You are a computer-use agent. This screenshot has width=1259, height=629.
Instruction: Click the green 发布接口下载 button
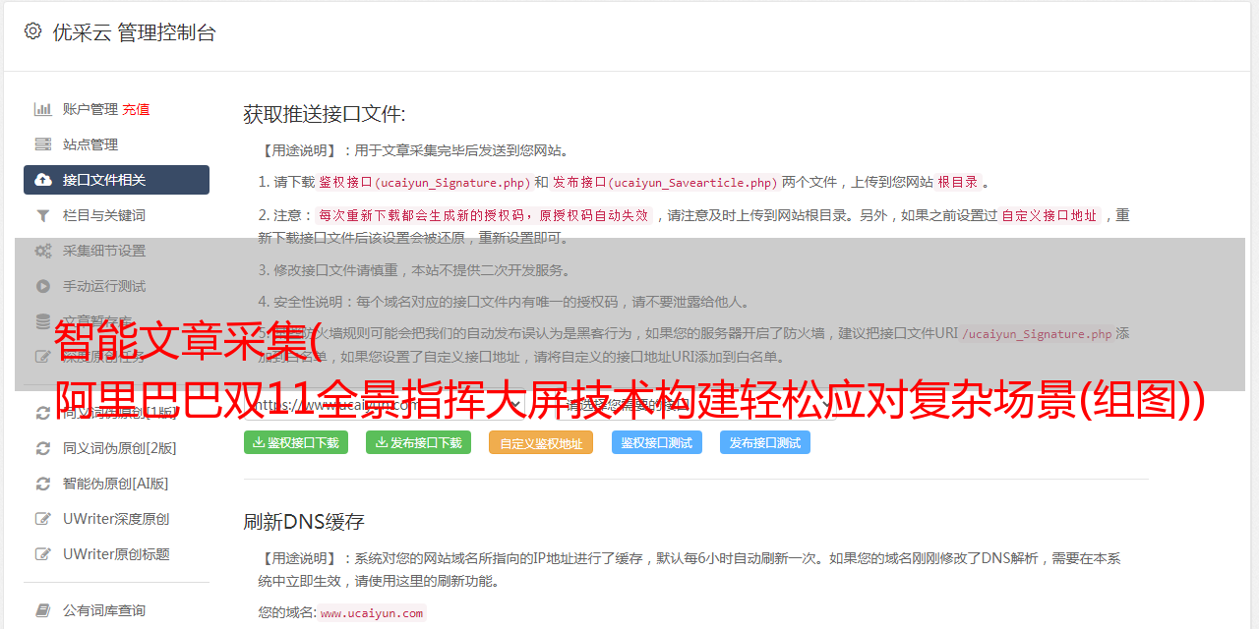click(418, 442)
